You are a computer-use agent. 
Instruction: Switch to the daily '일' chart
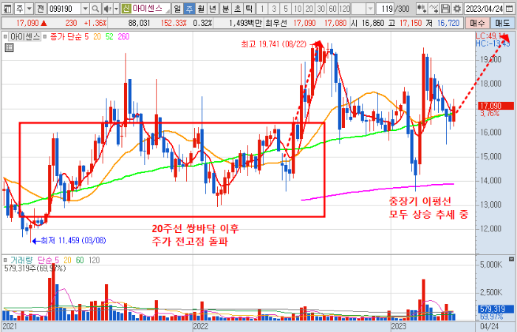coord(177,9)
